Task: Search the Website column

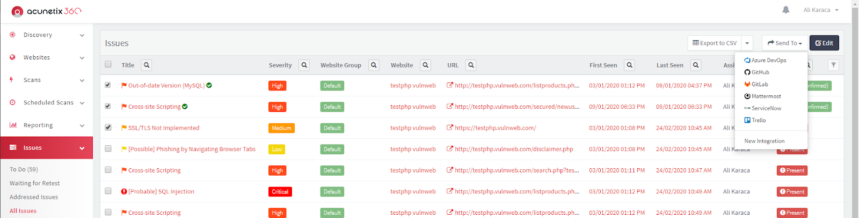Action: (426, 65)
